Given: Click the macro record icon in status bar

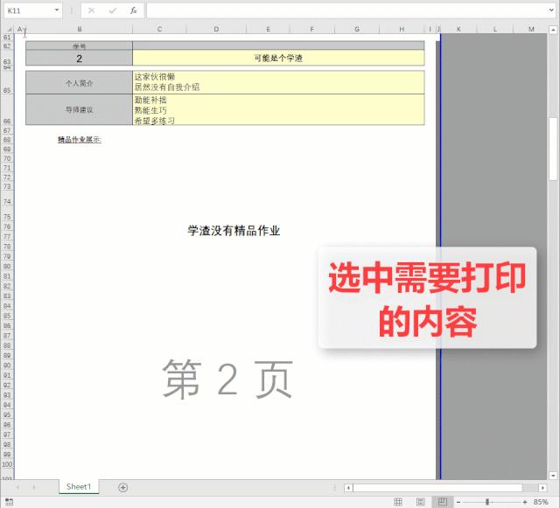Looking at the screenshot, I should coord(10,502).
